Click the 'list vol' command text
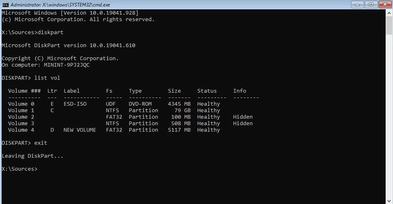Image resolution: width=393 pixels, height=204 pixels. (47, 78)
